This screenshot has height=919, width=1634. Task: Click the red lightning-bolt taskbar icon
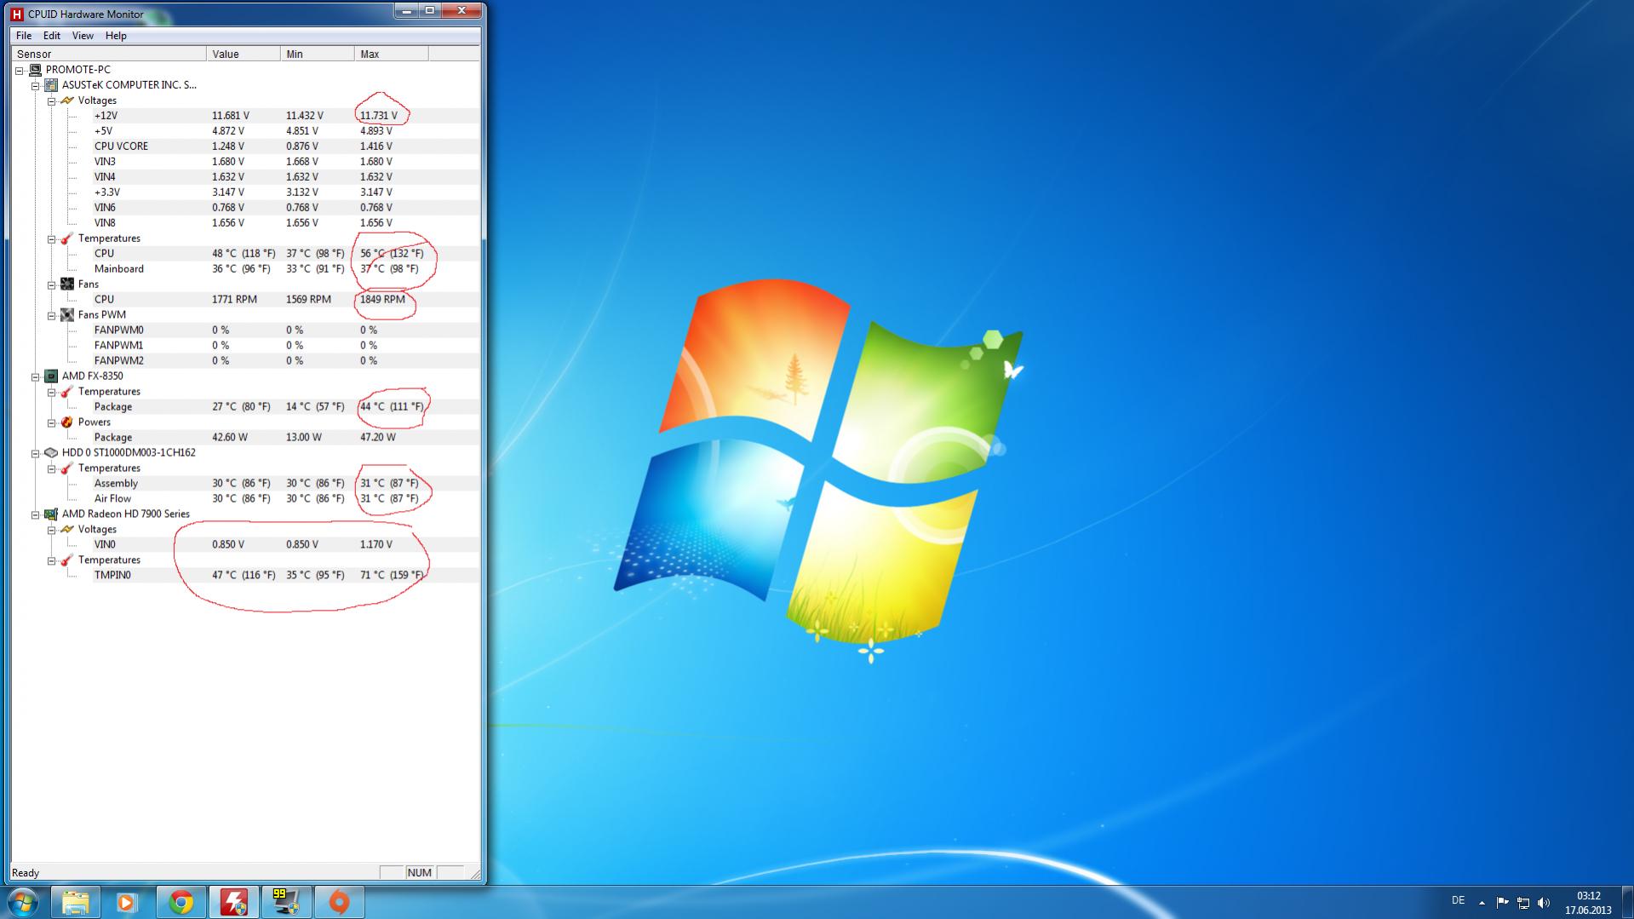(x=233, y=902)
